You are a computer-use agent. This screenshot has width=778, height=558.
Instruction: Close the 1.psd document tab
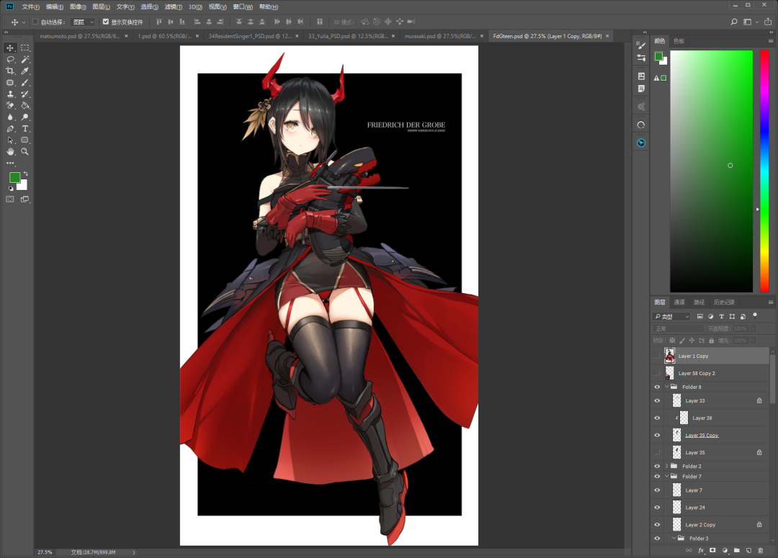click(197, 36)
